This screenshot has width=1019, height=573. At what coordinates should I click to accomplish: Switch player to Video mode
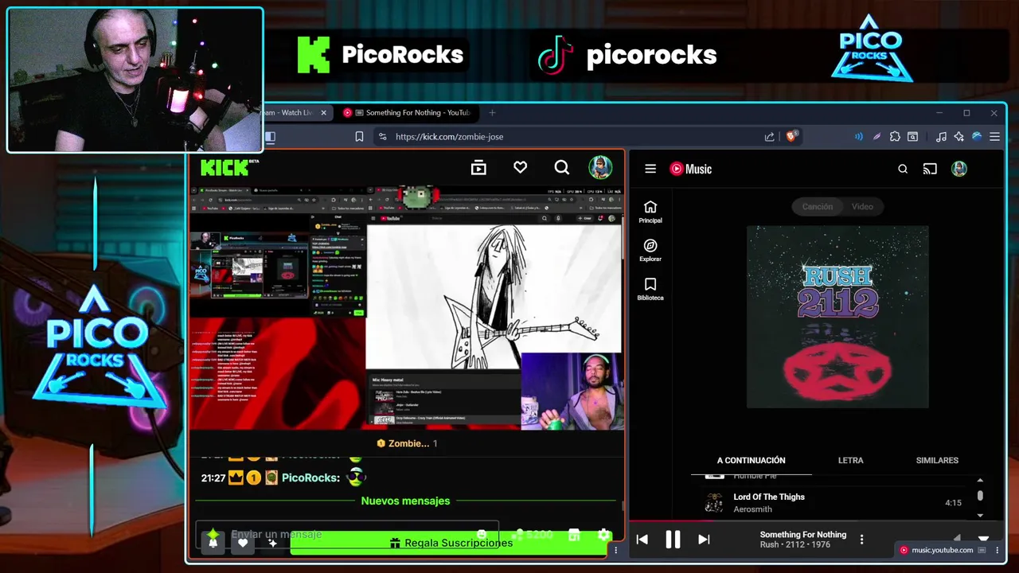pos(862,207)
